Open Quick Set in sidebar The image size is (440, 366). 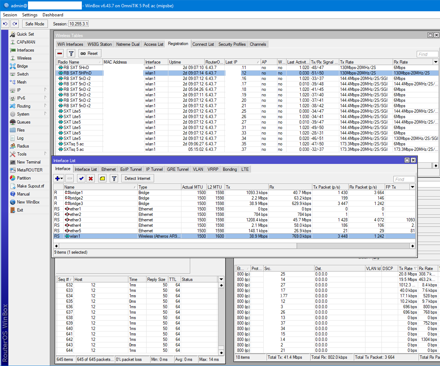point(25,34)
